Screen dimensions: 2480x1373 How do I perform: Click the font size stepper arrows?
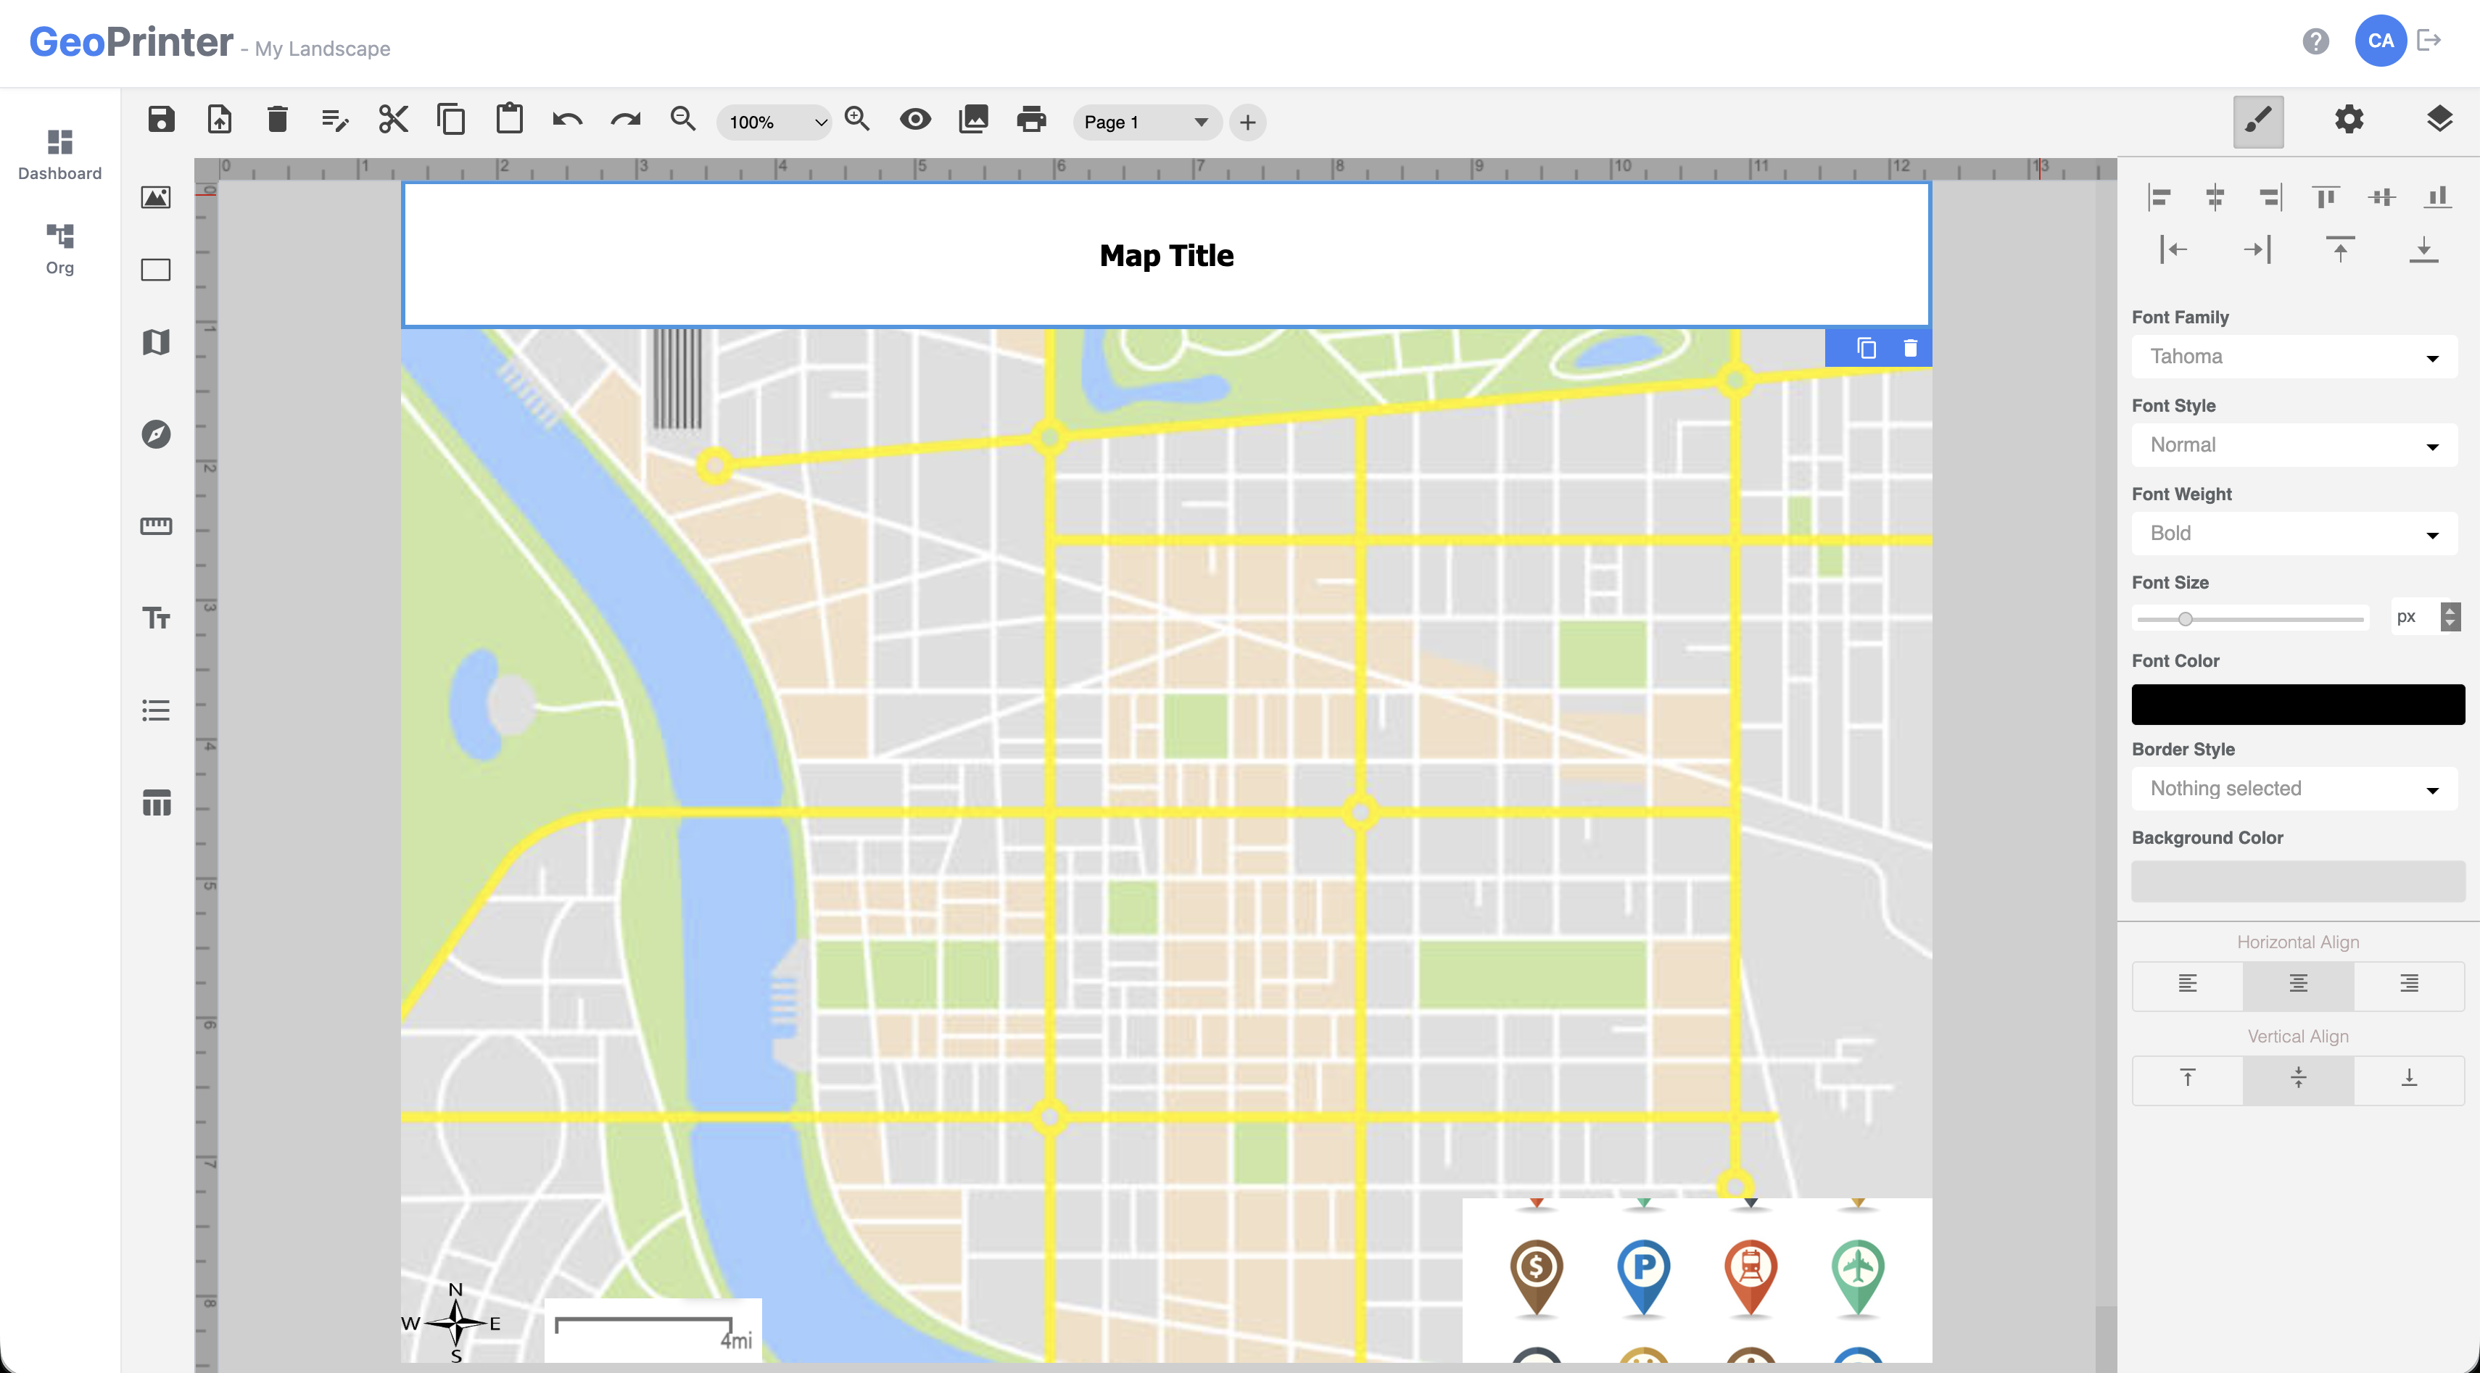coord(2450,617)
